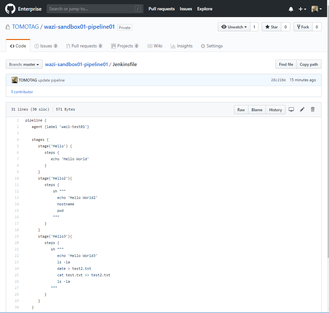Click the stargazers count 0
Image resolution: width=329 pixels, height=313 pixels.
coord(285,27)
